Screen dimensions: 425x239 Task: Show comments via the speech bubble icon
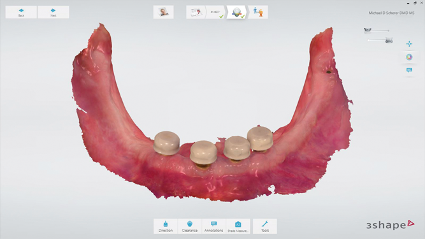click(x=409, y=70)
